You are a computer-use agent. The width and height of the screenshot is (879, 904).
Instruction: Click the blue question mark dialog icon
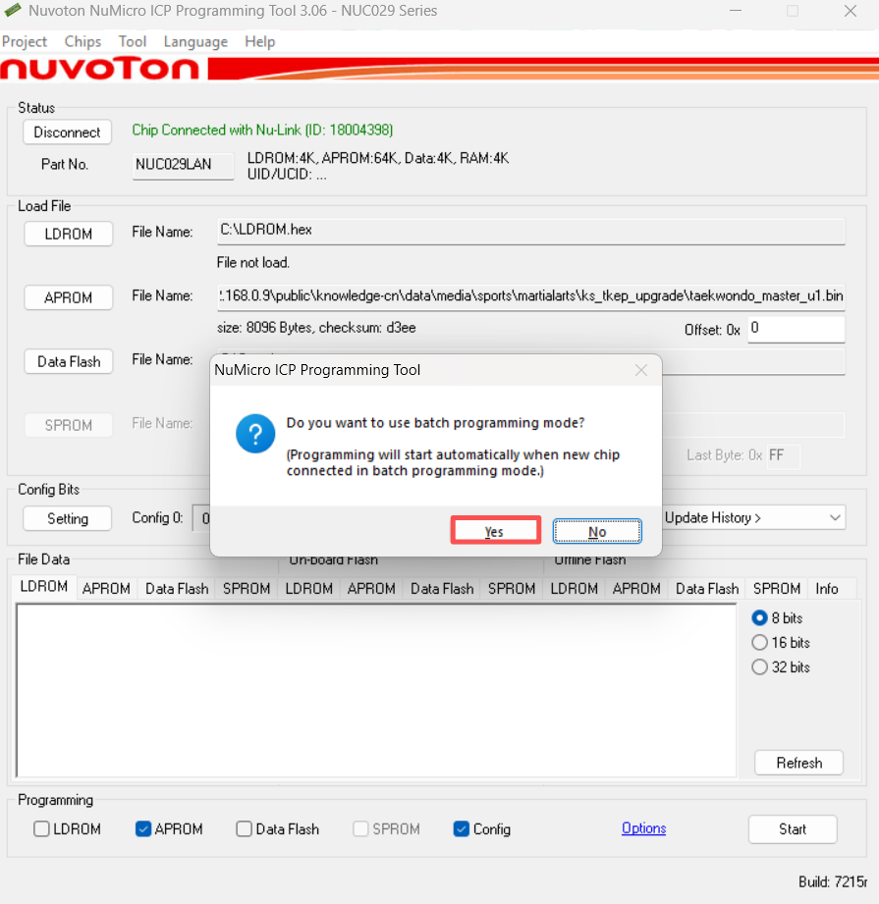pyautogui.click(x=255, y=433)
